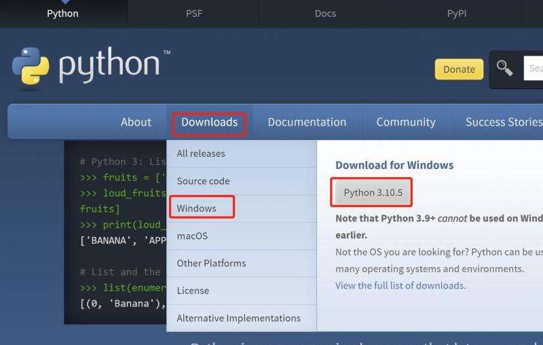Select All releases from Downloads menu
543x345 pixels.
242,153
